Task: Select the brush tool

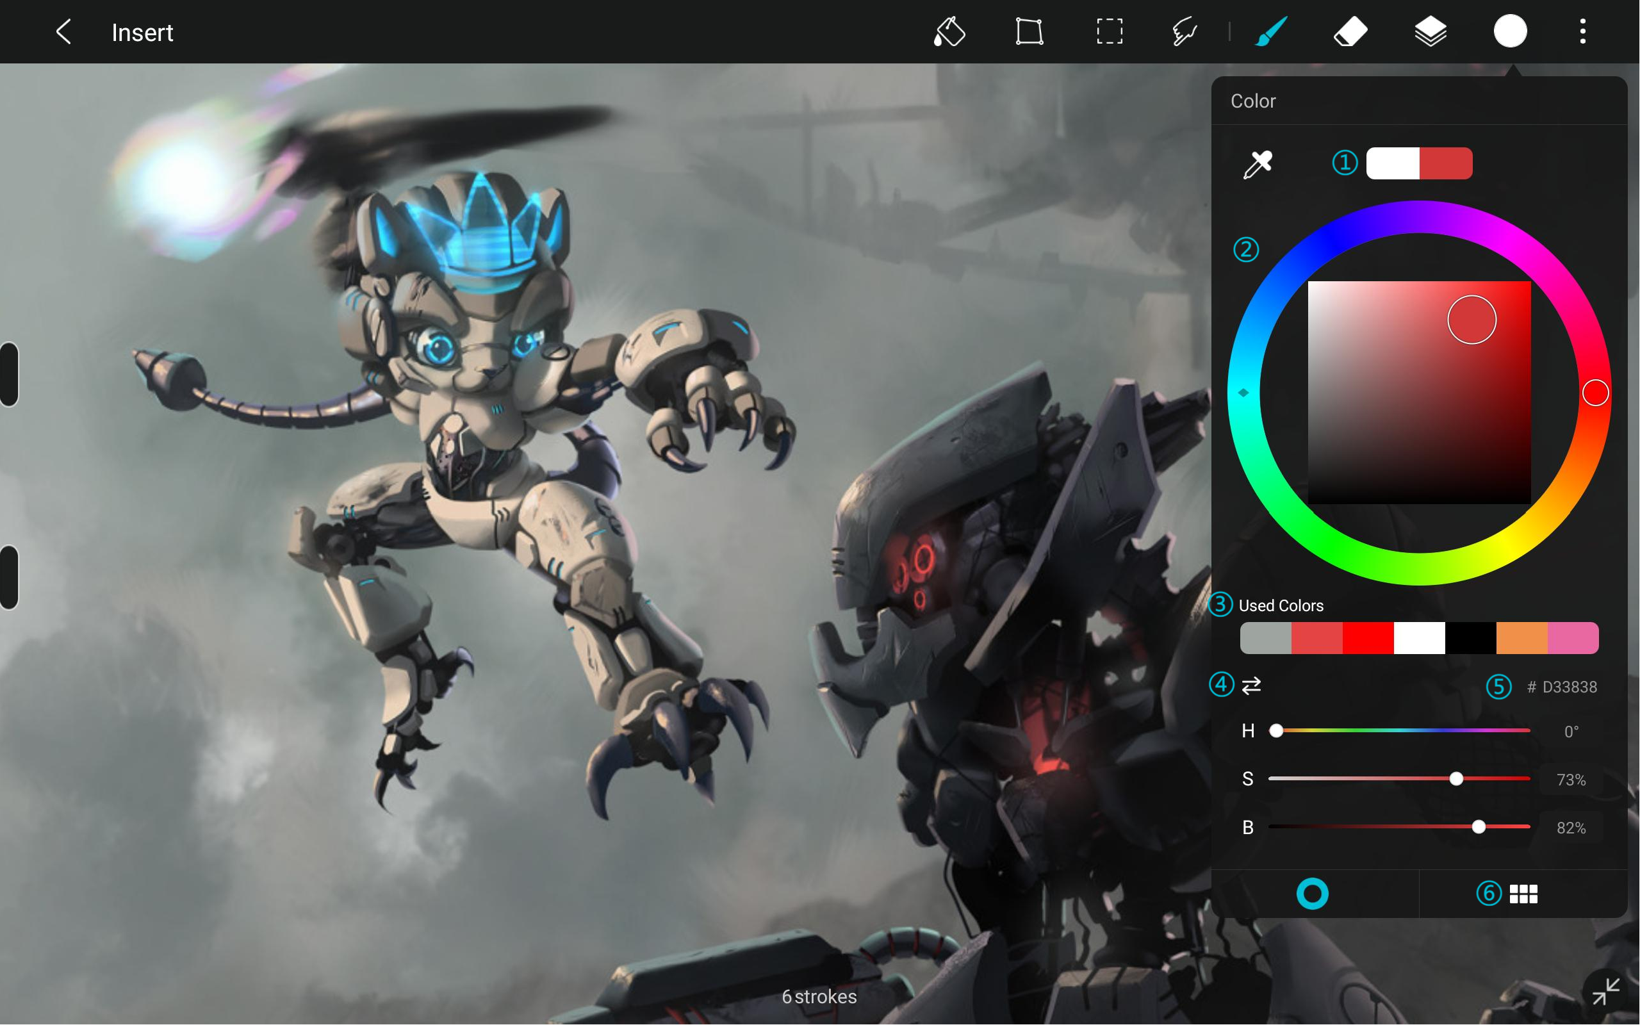Action: click(x=1272, y=32)
